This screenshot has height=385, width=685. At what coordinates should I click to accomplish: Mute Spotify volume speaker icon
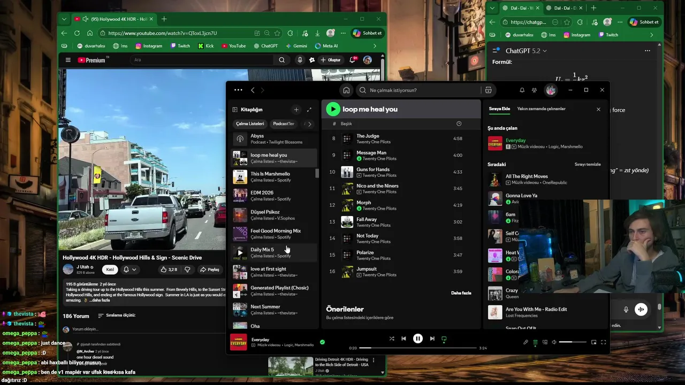coord(554,342)
